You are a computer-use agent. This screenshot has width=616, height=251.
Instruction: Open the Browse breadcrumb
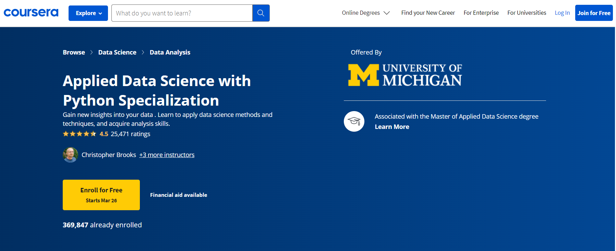tap(74, 52)
